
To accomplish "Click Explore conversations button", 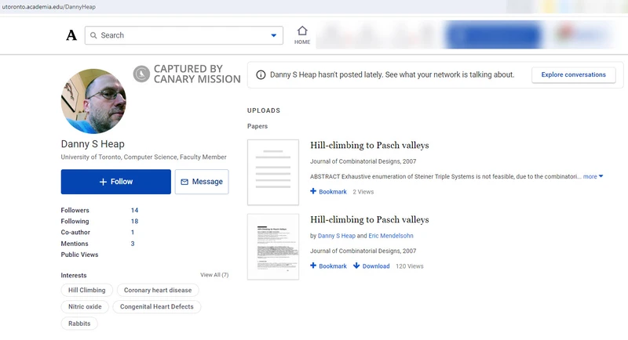I will (574, 74).
